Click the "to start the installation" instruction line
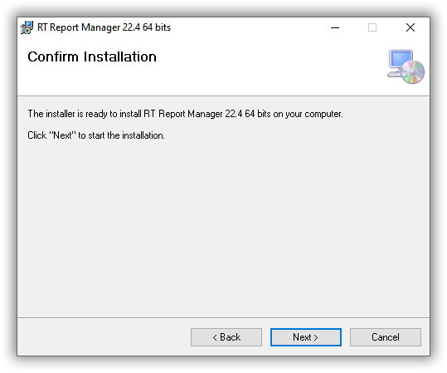The image size is (447, 373). click(96, 135)
